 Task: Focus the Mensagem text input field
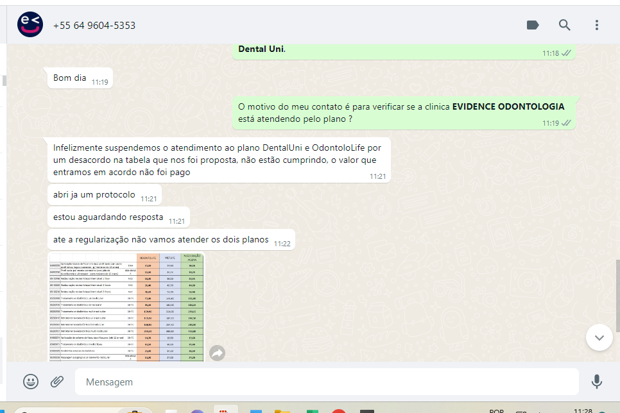coord(327,382)
